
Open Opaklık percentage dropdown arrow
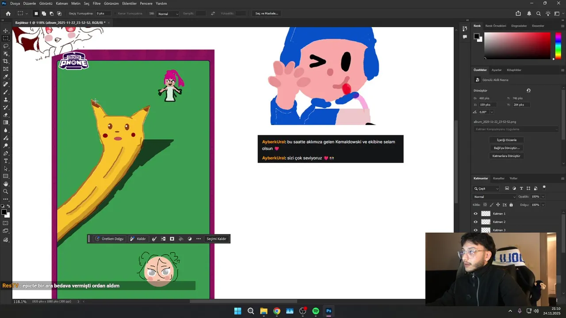point(543,197)
